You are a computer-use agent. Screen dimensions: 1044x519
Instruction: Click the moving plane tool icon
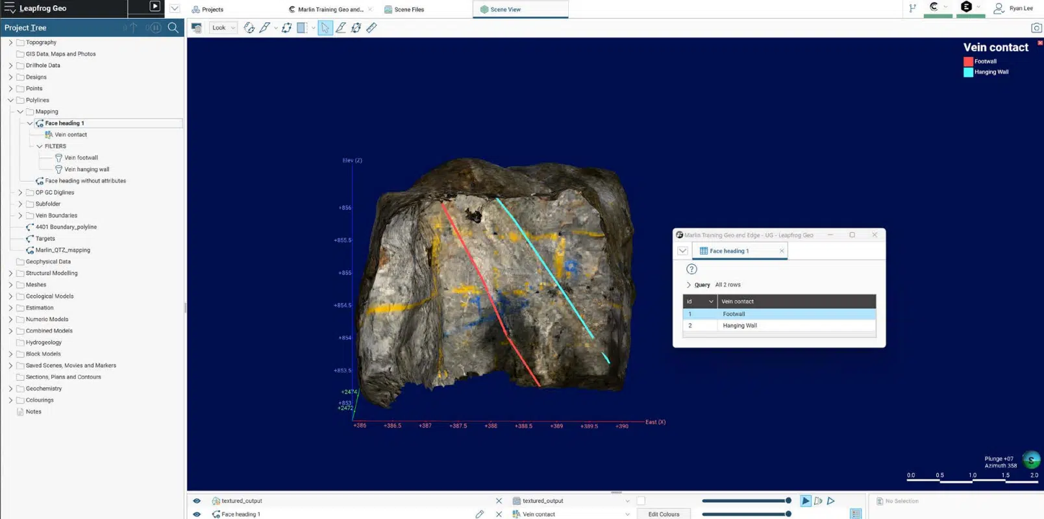286,27
